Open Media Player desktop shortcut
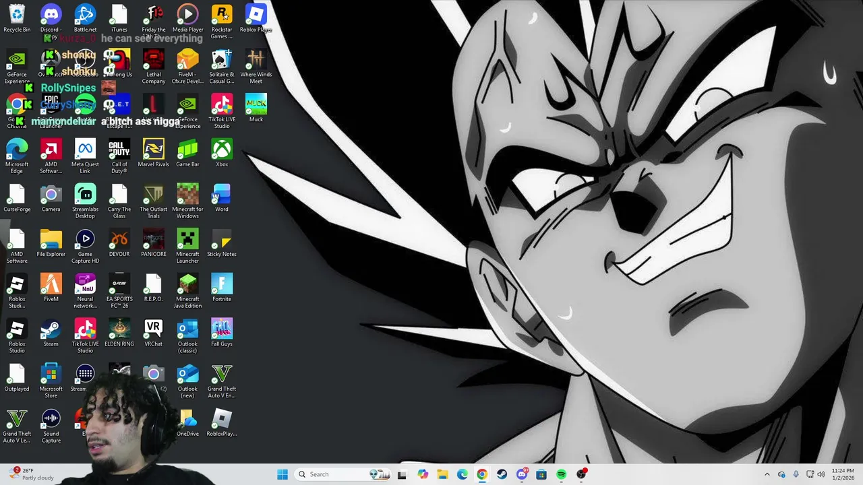This screenshot has width=863, height=485. 187,18
